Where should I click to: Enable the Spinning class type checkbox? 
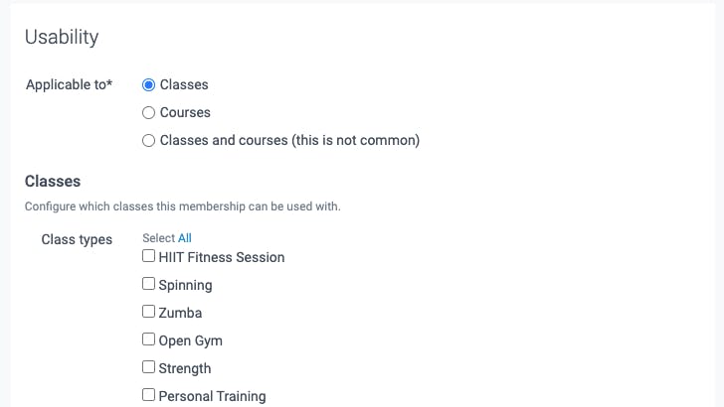pyautogui.click(x=149, y=284)
